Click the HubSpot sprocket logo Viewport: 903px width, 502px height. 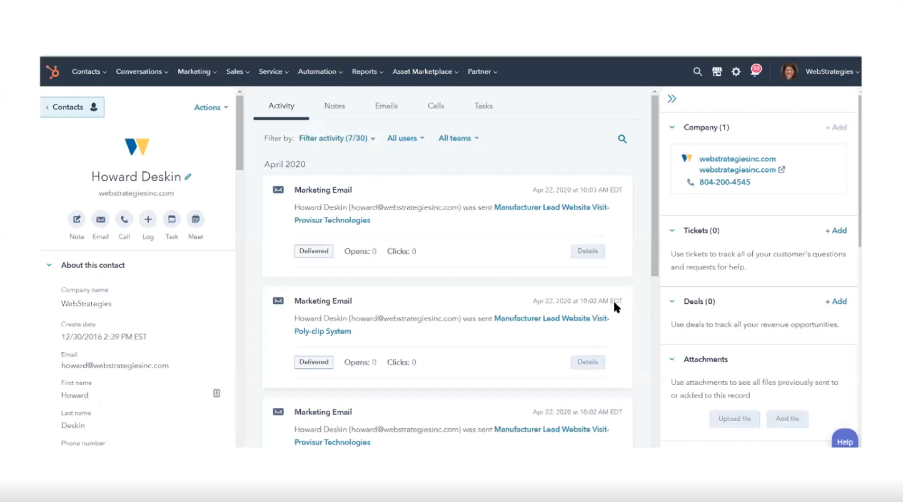(x=53, y=72)
